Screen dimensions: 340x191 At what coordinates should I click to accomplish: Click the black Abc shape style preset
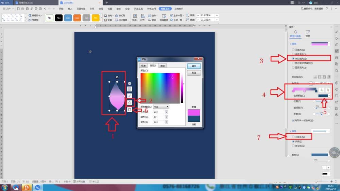[59, 18]
